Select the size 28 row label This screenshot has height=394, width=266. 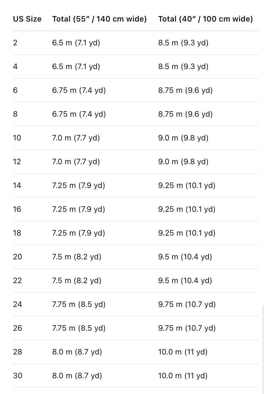pos(18,352)
